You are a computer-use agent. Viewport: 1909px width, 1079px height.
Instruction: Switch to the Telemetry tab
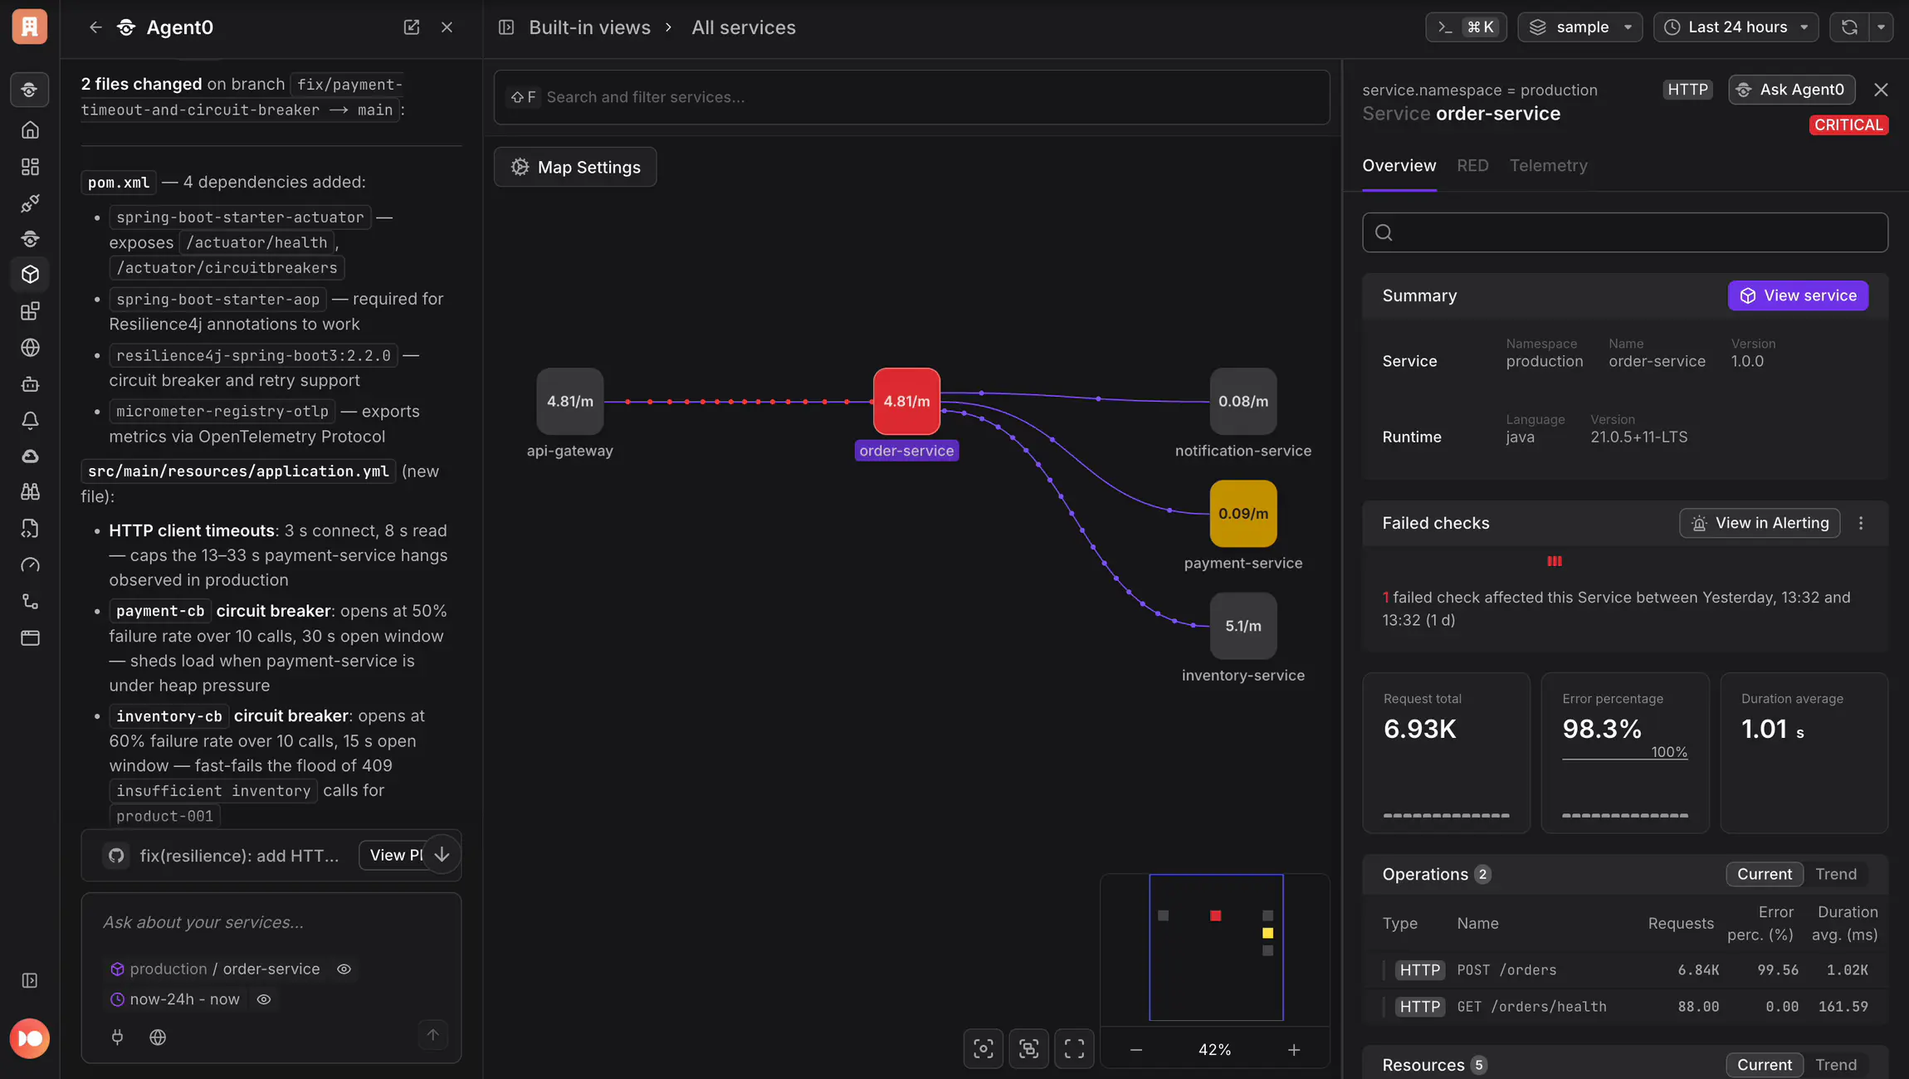point(1548,165)
